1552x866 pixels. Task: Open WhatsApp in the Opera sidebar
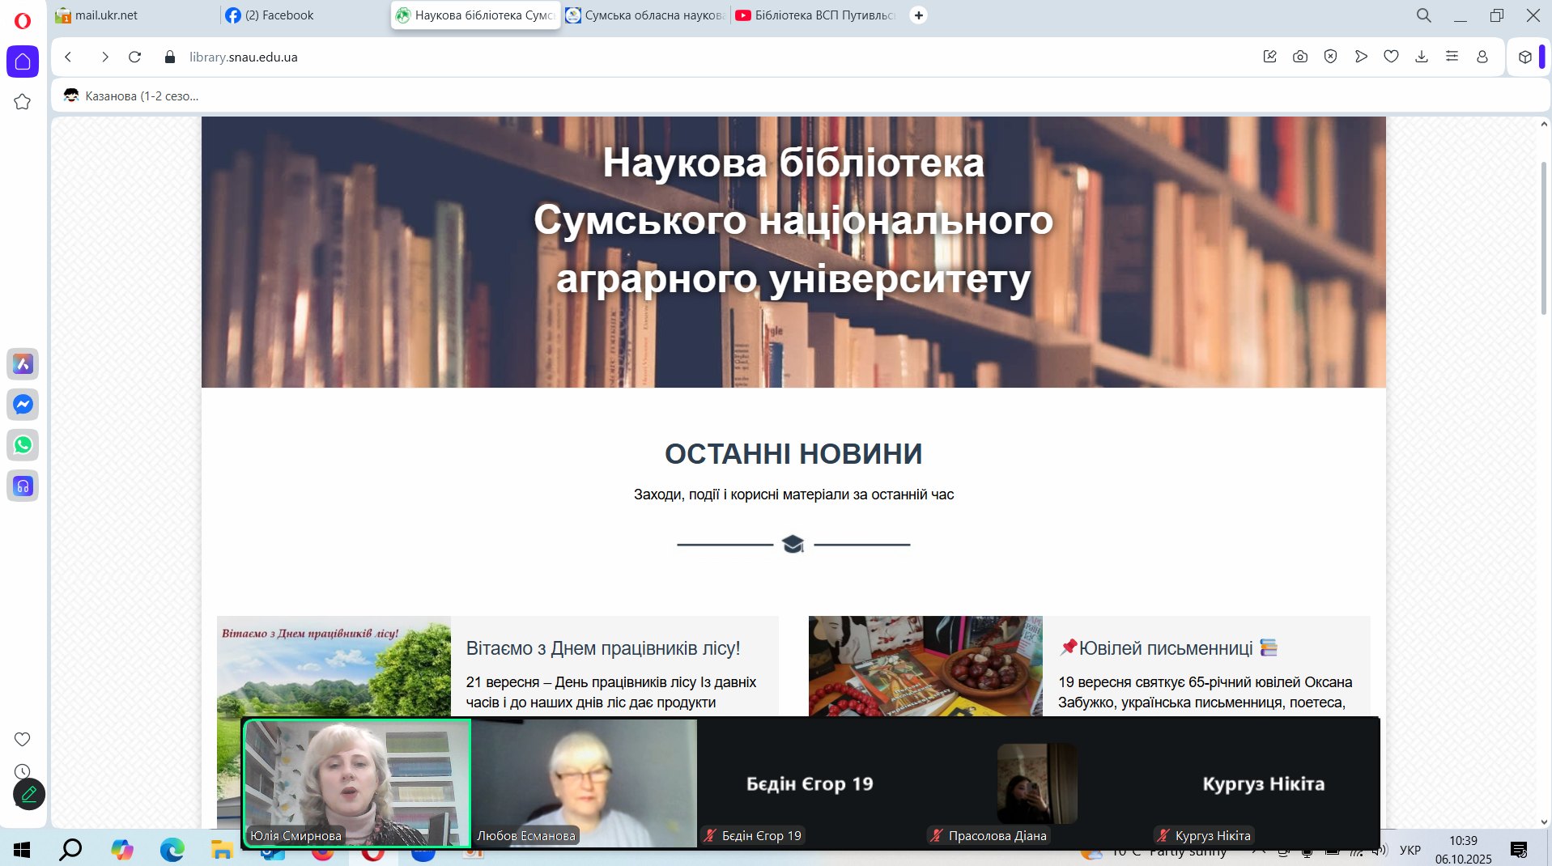pyautogui.click(x=23, y=444)
